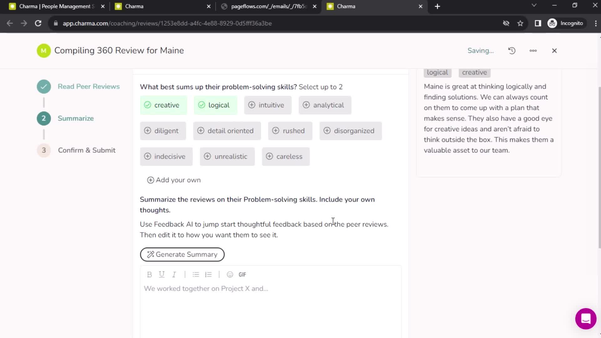Expand the Read Peer Reviews step
The width and height of the screenshot is (601, 338).
tap(88, 86)
